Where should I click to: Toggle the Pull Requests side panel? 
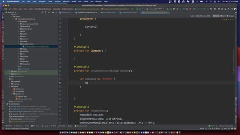(x=3, y=36)
